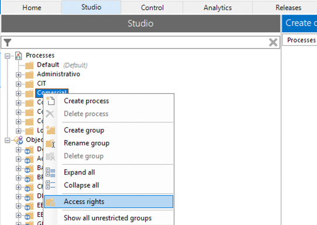
Task: Click the Delete group folder icon
Action: (x=50, y=156)
